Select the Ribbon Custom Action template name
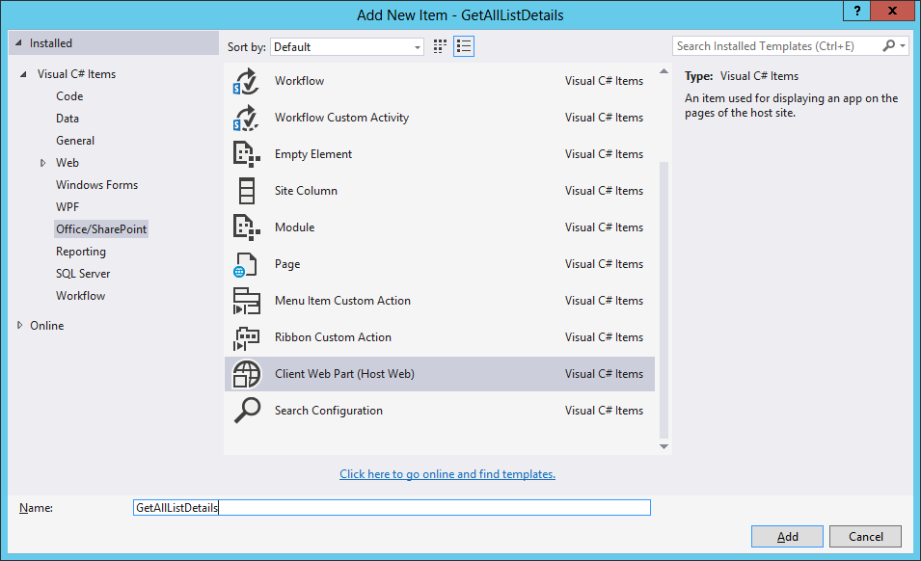Image resolution: width=921 pixels, height=561 pixels. (x=333, y=337)
